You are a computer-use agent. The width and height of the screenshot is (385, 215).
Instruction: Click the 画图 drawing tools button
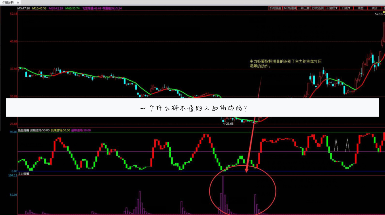pyautogui.click(x=361, y=8)
